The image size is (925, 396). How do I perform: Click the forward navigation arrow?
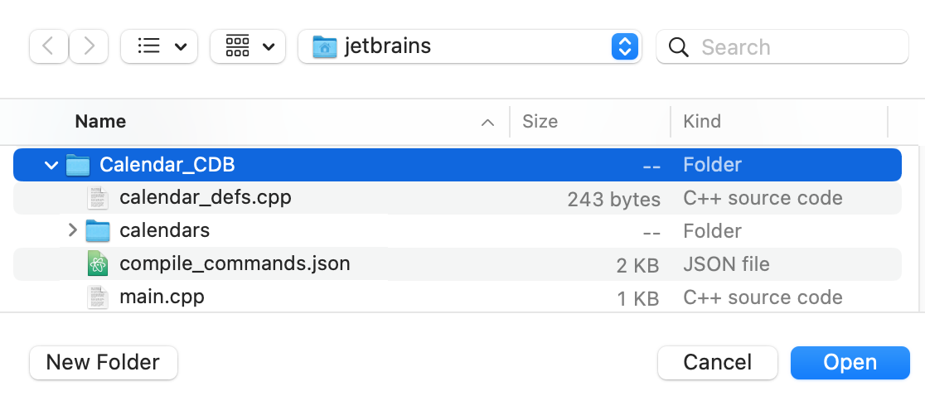(x=89, y=46)
